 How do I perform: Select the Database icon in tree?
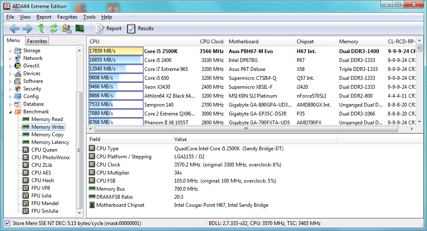18,104
